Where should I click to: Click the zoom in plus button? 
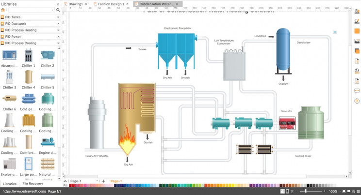[x=325, y=191]
